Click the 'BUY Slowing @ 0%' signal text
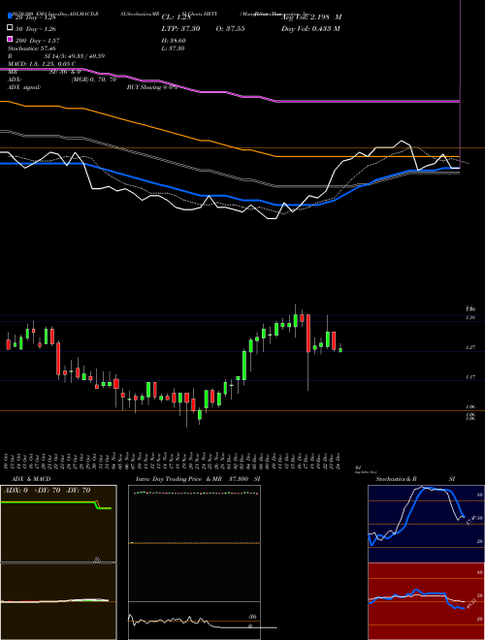 click(152, 87)
